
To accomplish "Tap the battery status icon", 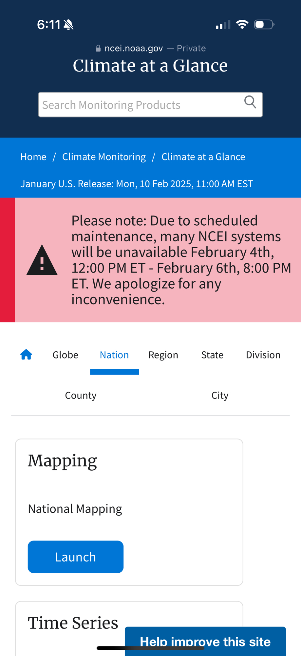I will (264, 25).
